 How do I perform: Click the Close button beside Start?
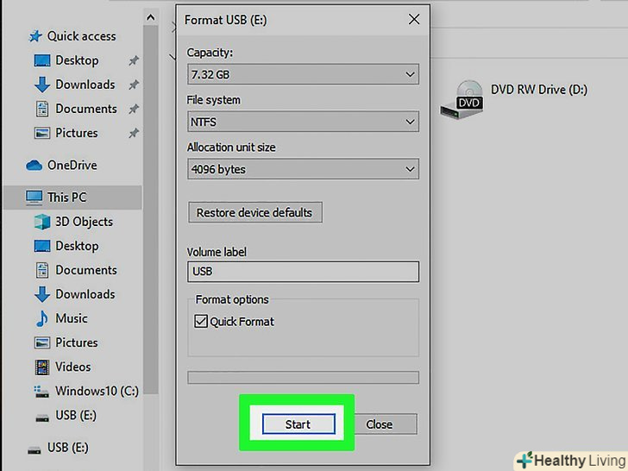380,424
